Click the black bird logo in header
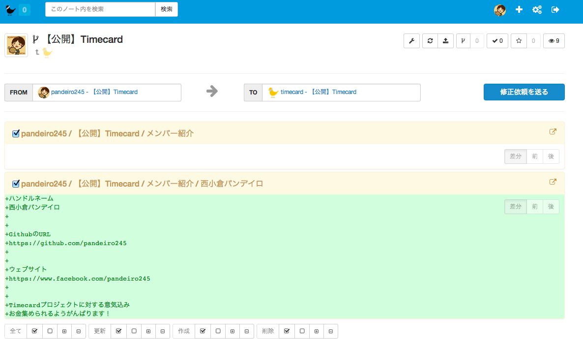The width and height of the screenshot is (583, 348). pyautogui.click(x=10, y=10)
